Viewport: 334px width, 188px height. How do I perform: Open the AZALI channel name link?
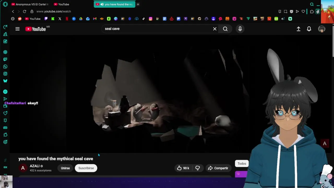34,166
